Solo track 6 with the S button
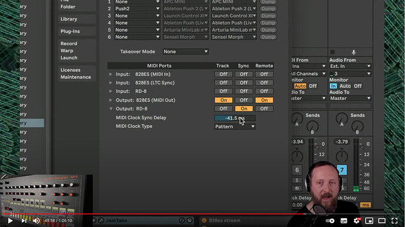 click(297, 180)
